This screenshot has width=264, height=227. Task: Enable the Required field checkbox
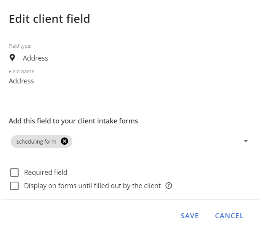pyautogui.click(x=14, y=173)
